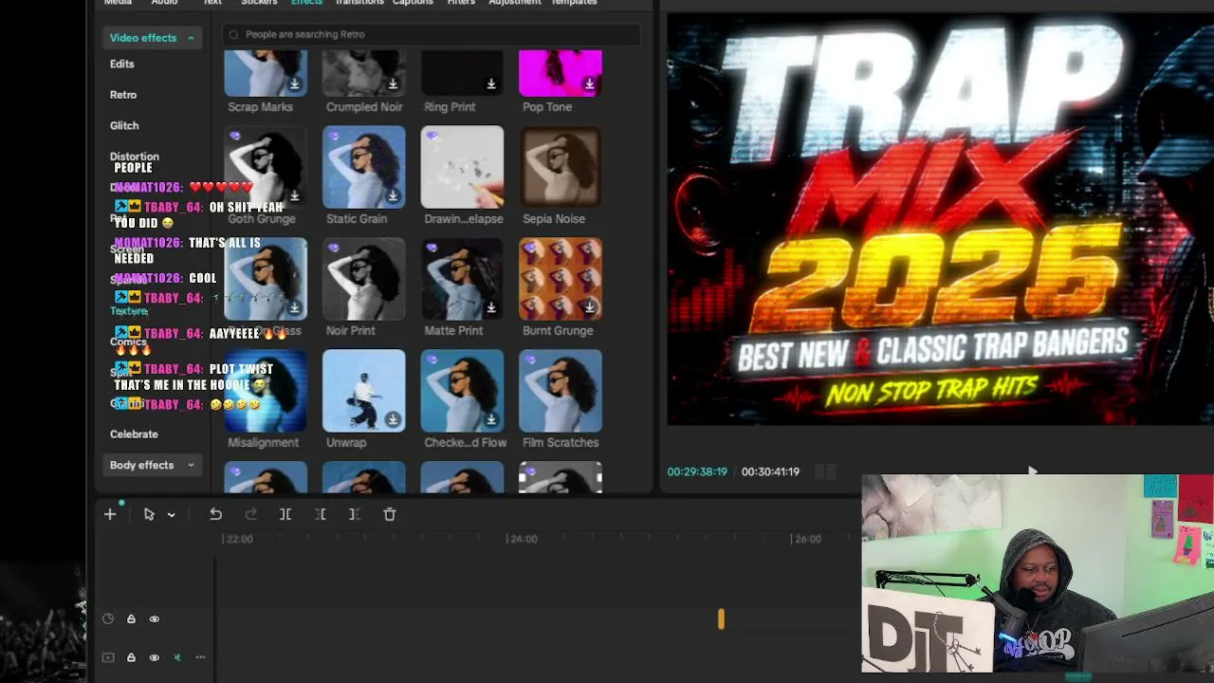1214x683 pixels.
Task: Open more options for main video track
Action: [x=200, y=657]
